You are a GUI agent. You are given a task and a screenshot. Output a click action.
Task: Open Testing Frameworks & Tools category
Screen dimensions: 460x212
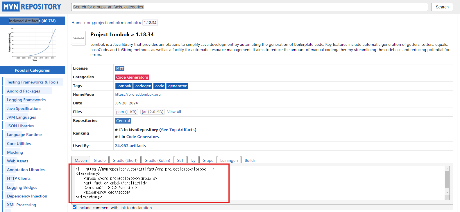[x=33, y=82]
